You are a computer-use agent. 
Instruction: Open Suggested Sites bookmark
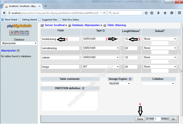click(48, 19)
